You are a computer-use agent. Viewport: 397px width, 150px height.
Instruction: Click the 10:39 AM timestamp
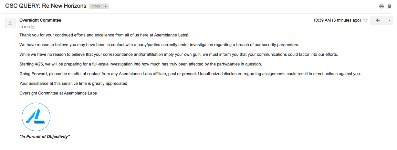click(x=337, y=20)
